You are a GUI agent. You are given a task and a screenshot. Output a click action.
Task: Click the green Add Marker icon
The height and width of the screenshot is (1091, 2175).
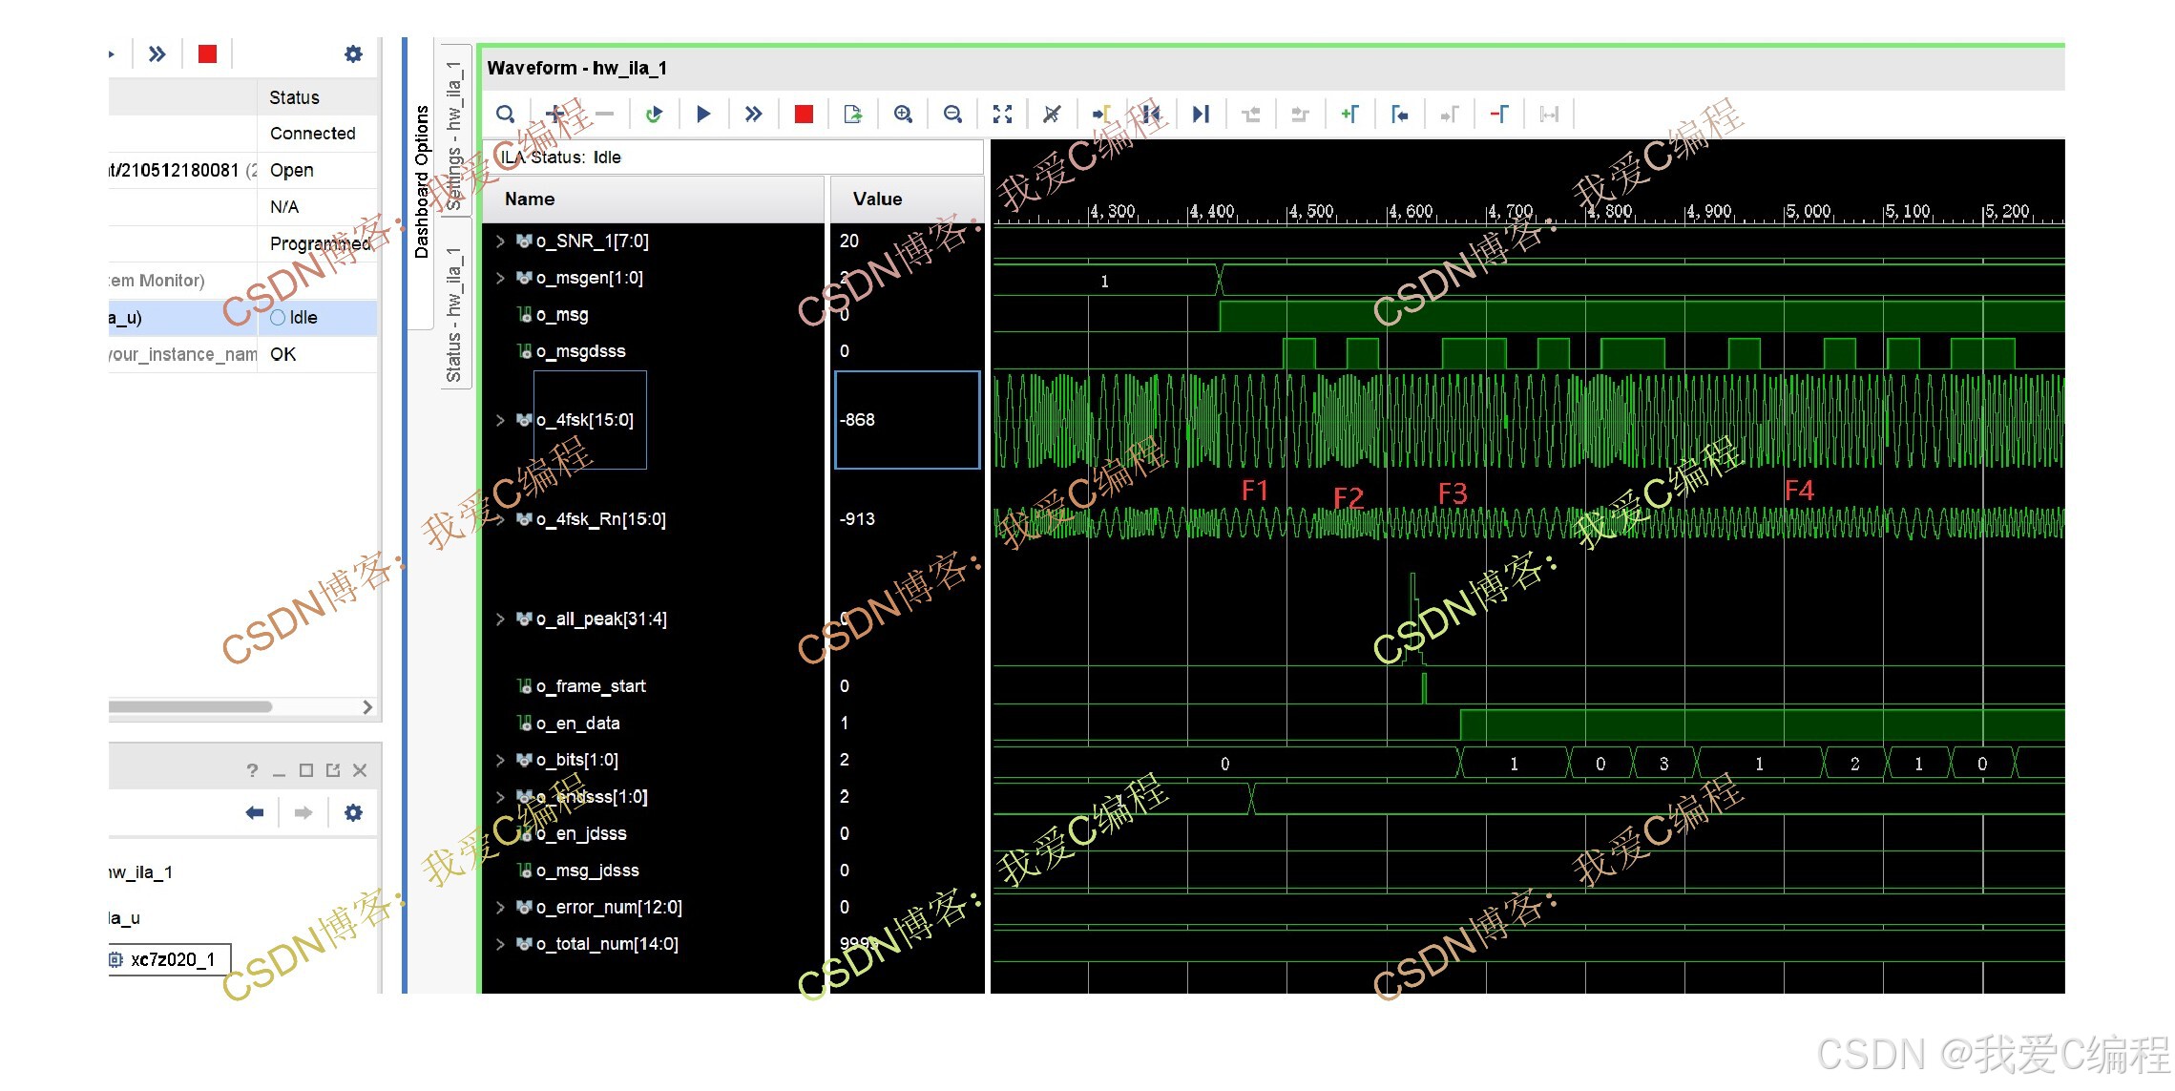coord(1349,115)
